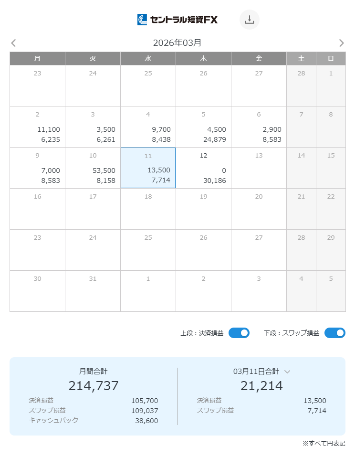Image resolution: width=355 pixels, height=457 pixels.
Task: Select March 12 calendar cell
Action: pos(203,168)
